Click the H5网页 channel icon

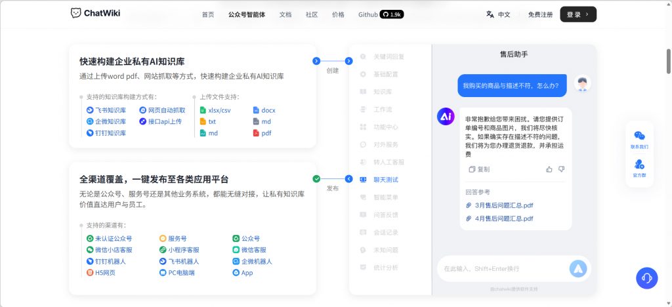tap(90, 273)
